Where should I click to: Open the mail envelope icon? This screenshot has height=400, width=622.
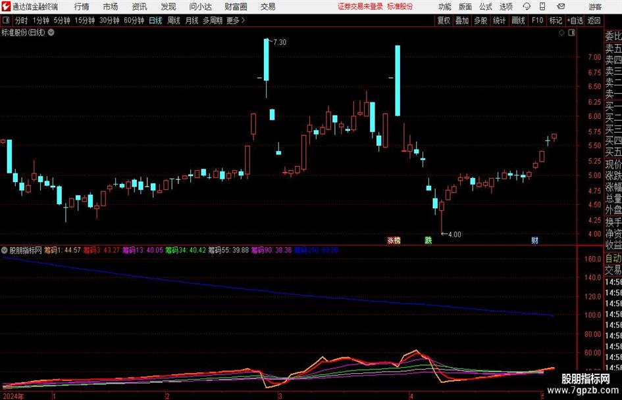click(x=561, y=7)
